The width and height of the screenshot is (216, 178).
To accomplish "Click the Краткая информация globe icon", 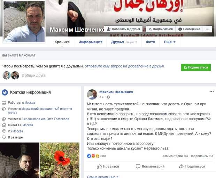I will tap(5, 92).
